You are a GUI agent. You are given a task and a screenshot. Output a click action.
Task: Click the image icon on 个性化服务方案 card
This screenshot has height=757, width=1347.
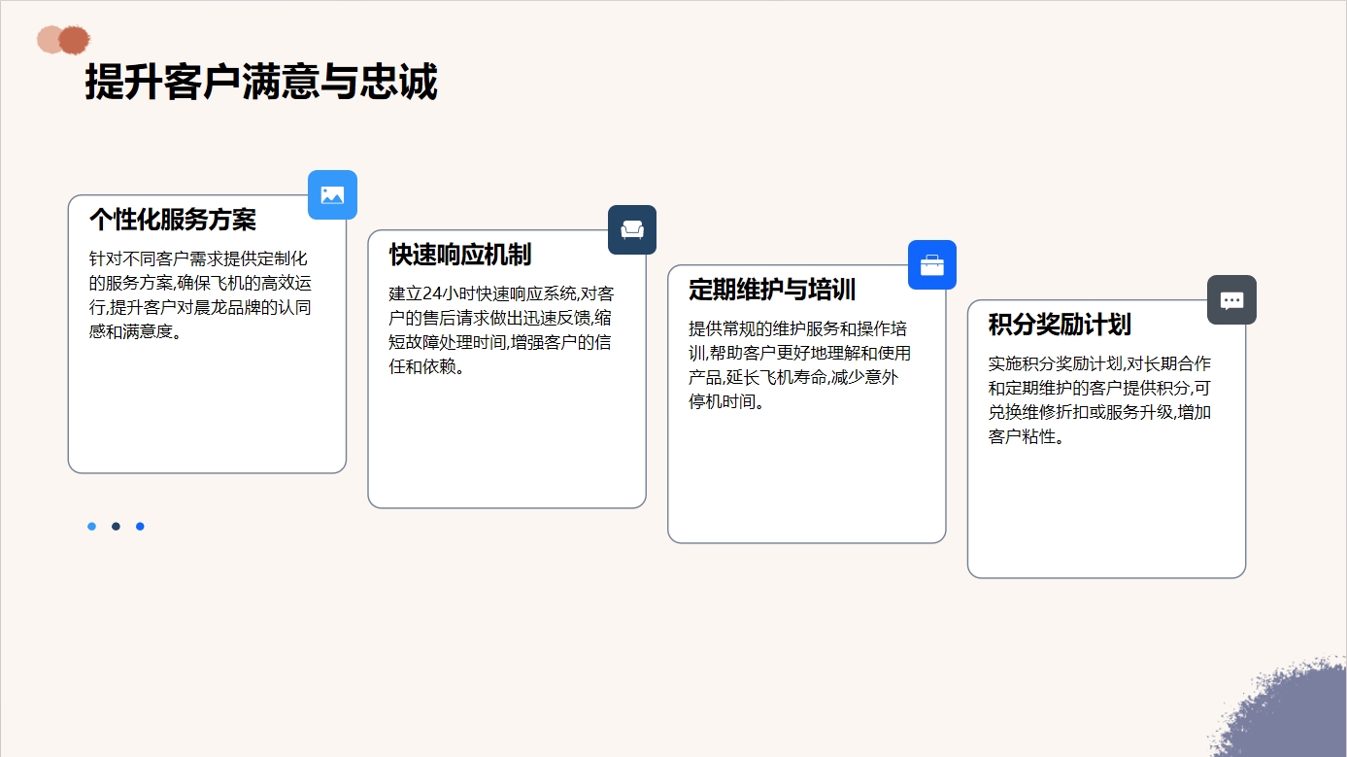pos(332,195)
